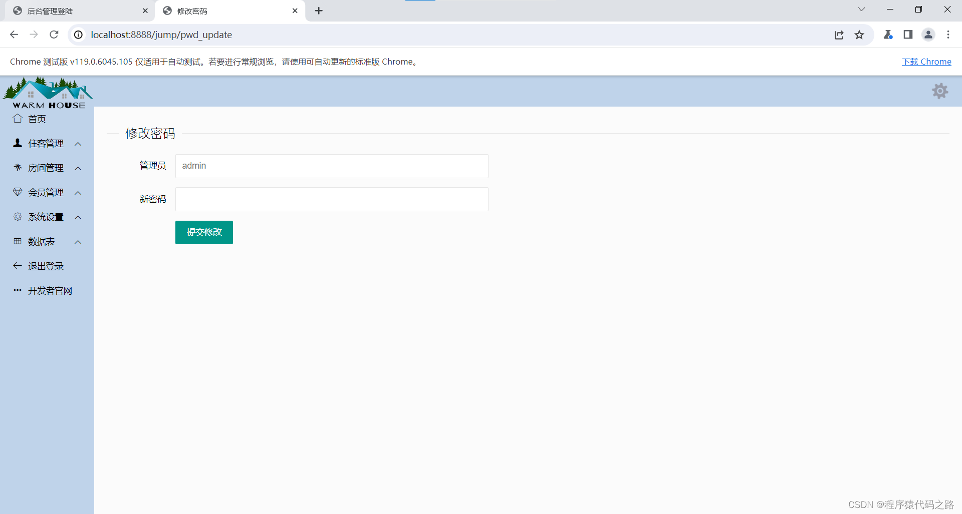Click the gear icon for 系统设置
The height and width of the screenshot is (514, 962).
coord(18,217)
